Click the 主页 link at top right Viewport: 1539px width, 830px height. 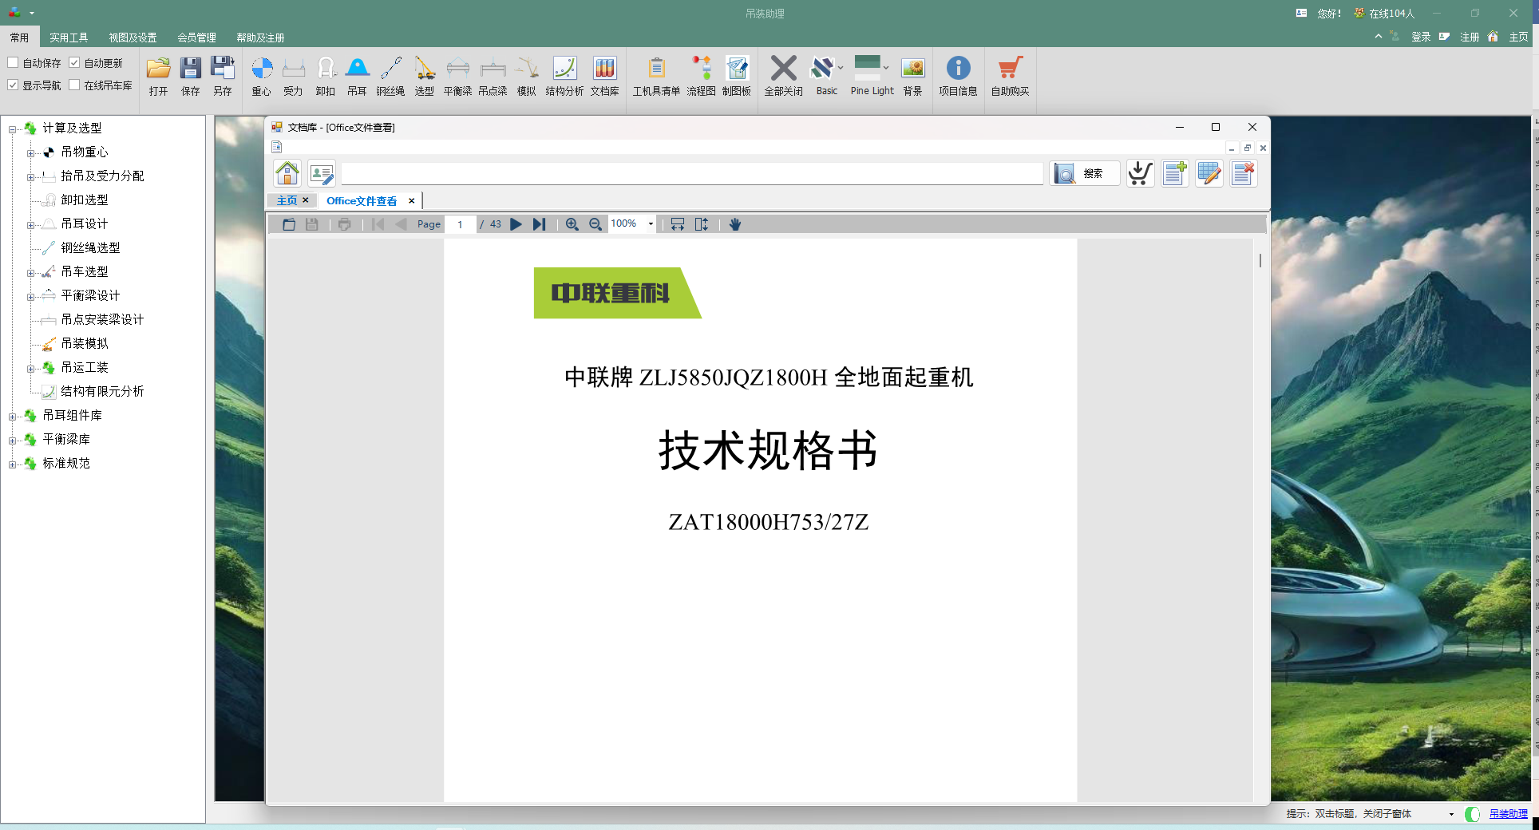(1518, 37)
